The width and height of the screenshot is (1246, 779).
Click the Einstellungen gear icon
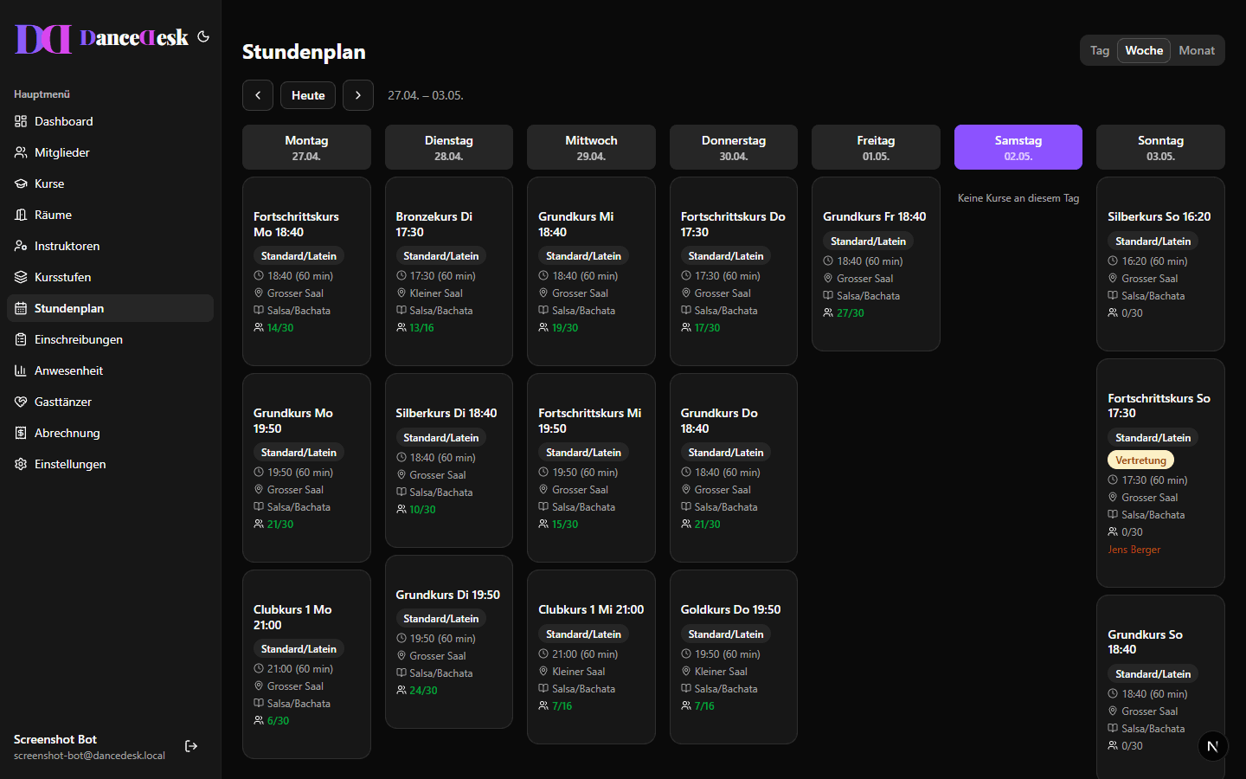(21, 464)
